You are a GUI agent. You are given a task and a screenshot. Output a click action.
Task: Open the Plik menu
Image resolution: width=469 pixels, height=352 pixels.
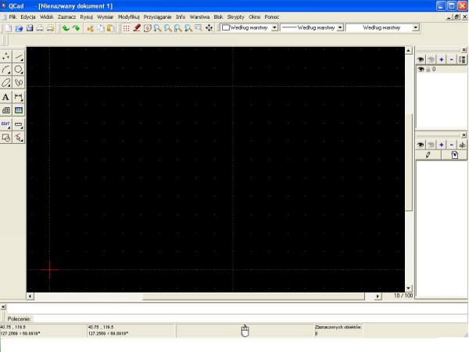coord(13,17)
